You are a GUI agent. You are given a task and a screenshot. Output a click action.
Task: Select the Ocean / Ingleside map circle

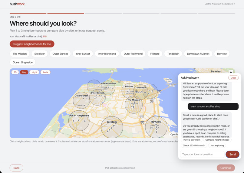79,121
